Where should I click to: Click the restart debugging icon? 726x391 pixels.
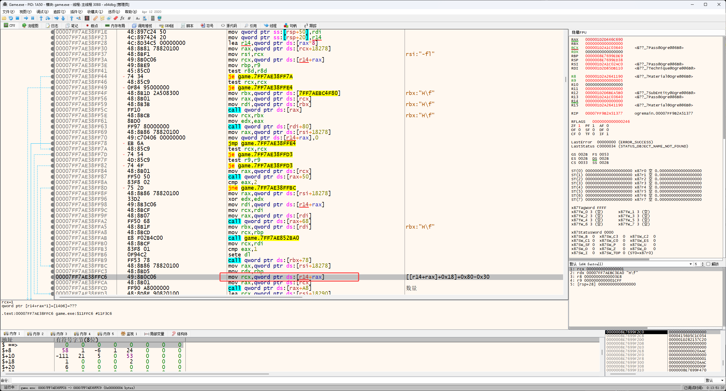click(11, 18)
